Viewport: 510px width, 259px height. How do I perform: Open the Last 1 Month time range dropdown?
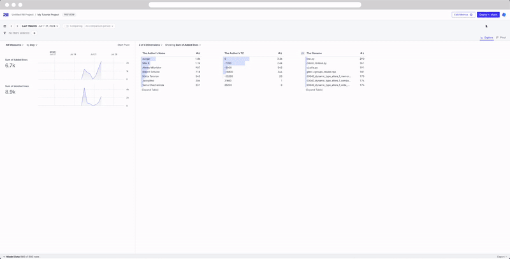40,26
